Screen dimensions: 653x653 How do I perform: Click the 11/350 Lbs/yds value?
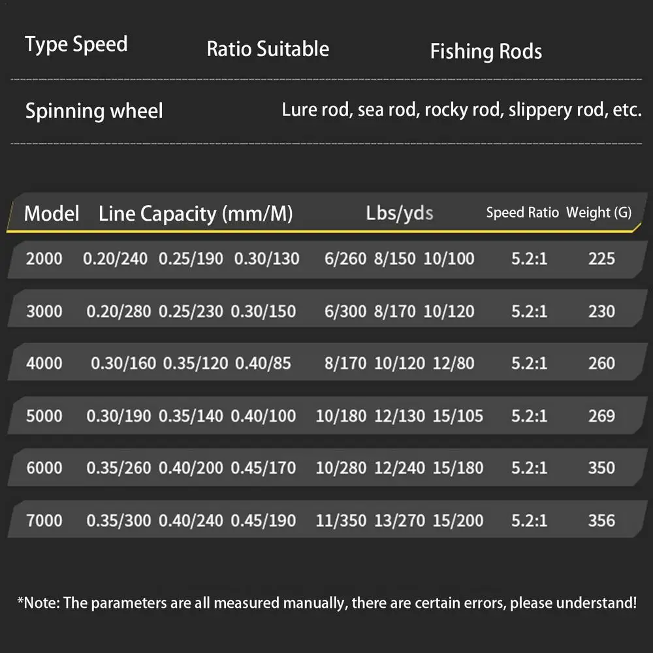(340, 520)
